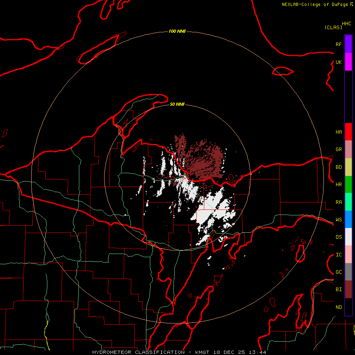
Task: Click the RF purple legend swatch
Action: point(348,44)
